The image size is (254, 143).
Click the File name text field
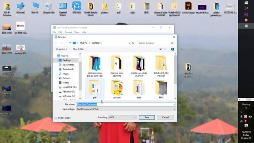point(126,104)
